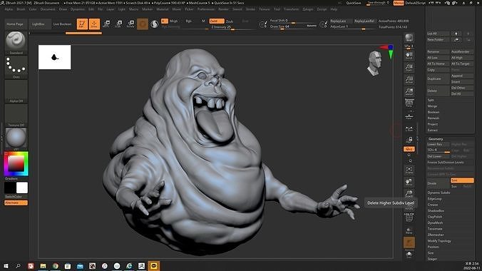The image size is (482, 271).
Task: Expand the Modify Topology section
Action: [439, 241]
